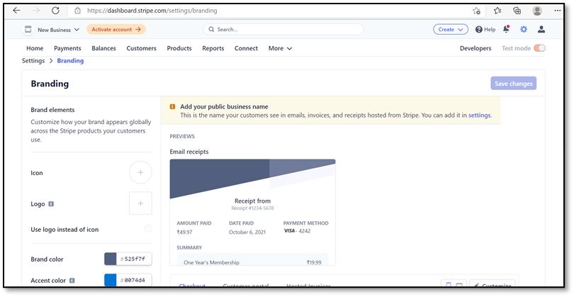Open Accent color swatch picker

pos(110,280)
